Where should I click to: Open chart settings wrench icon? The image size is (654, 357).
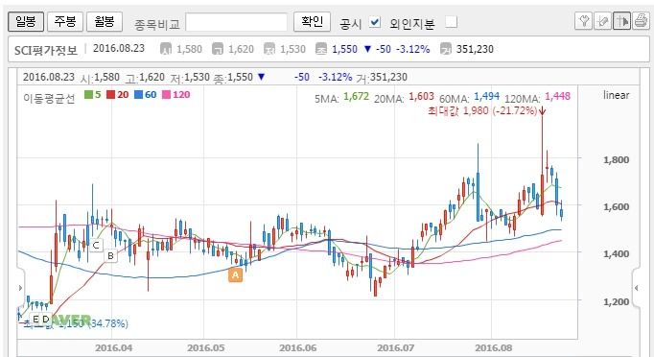tap(583, 20)
